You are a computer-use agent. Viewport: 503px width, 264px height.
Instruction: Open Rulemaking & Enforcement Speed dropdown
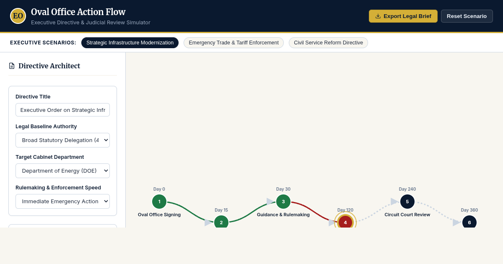tap(62, 201)
